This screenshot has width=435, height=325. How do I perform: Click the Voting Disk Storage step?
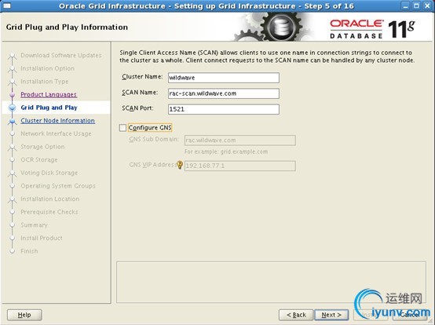49,173
